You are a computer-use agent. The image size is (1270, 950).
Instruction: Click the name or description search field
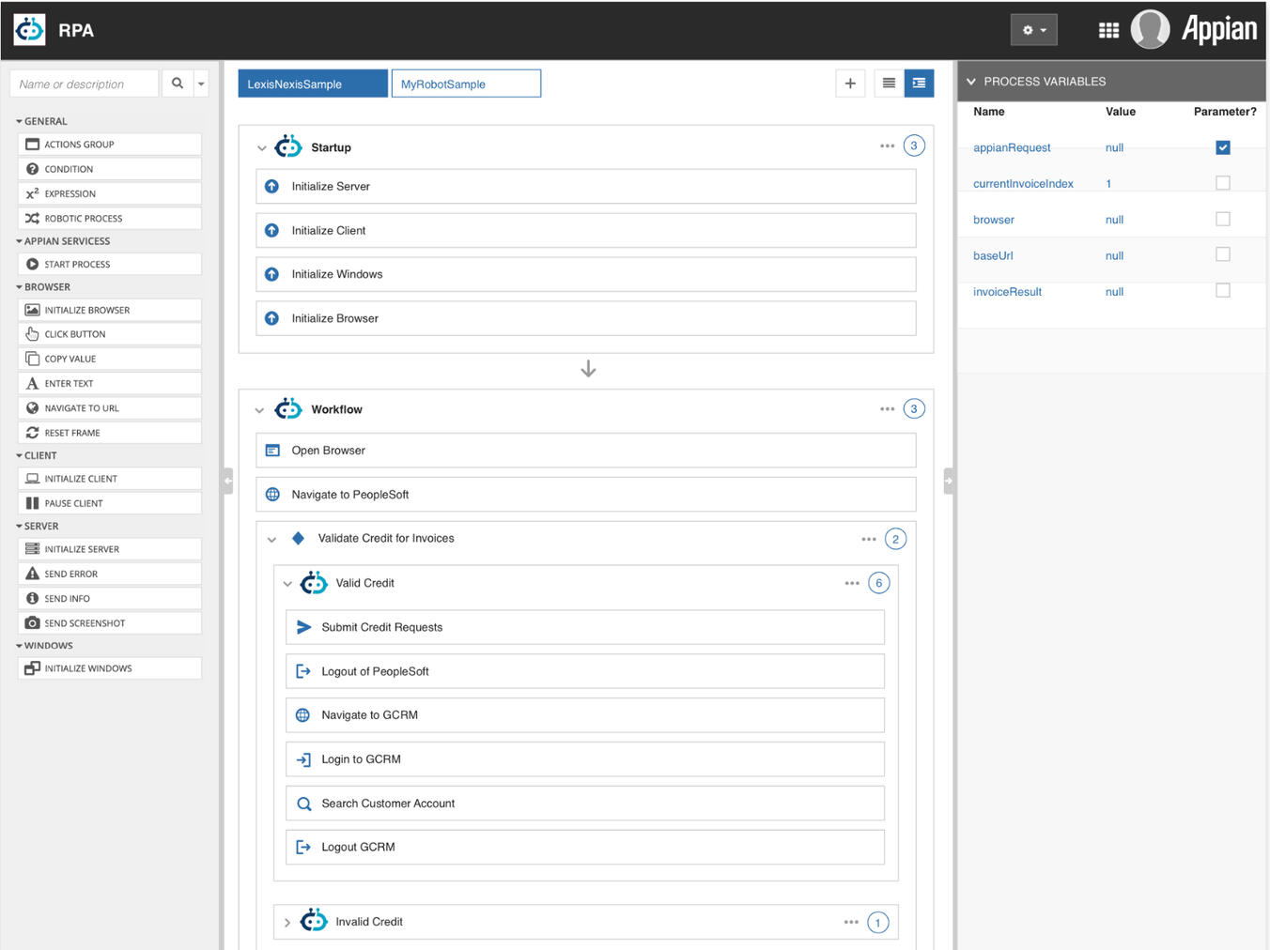click(84, 83)
